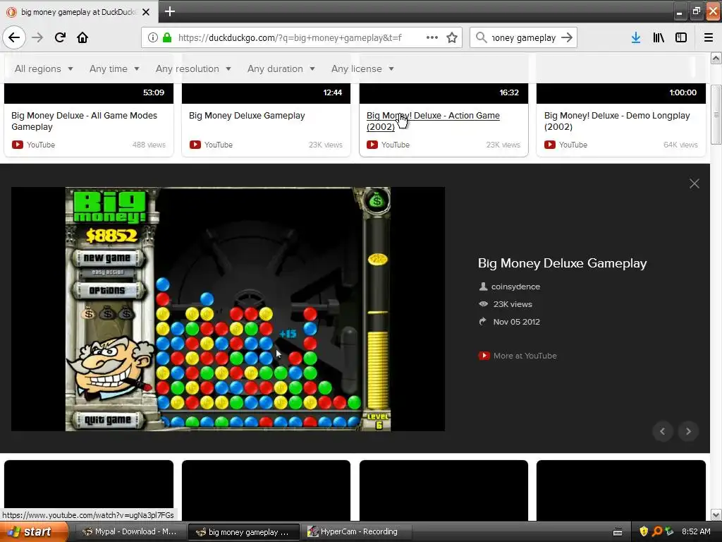This screenshot has width=722, height=542.
Task: Expand the All regions filter
Action: (44, 68)
